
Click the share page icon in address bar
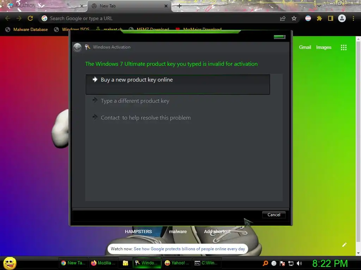tap(283, 18)
